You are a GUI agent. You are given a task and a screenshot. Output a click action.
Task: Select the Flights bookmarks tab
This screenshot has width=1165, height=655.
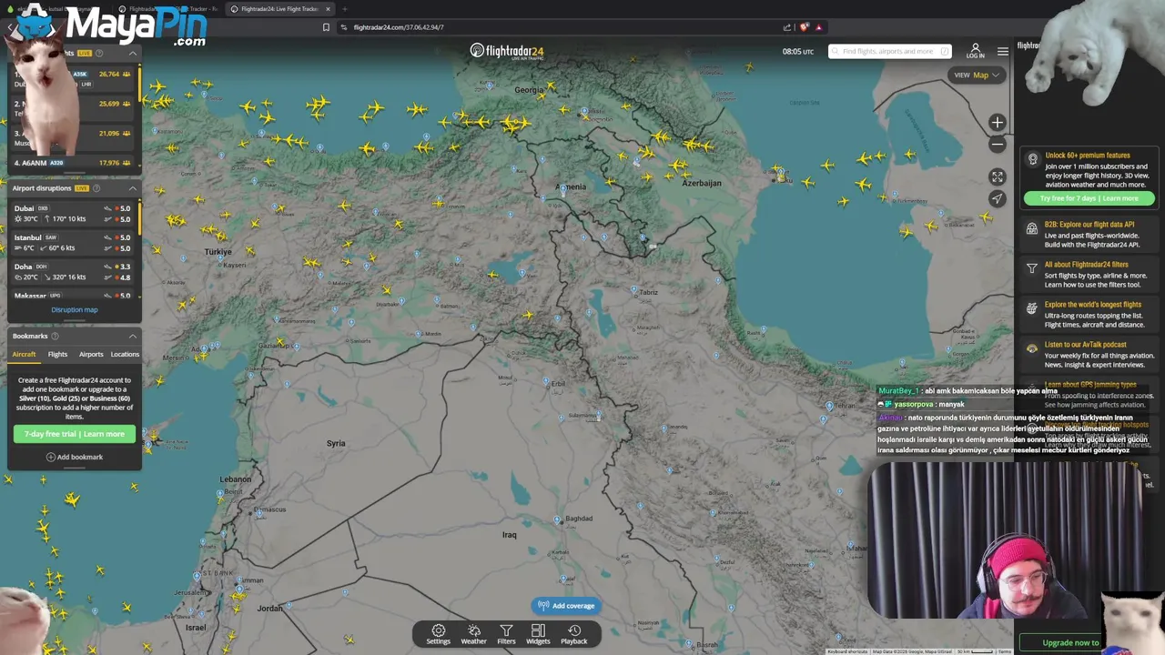coord(57,354)
